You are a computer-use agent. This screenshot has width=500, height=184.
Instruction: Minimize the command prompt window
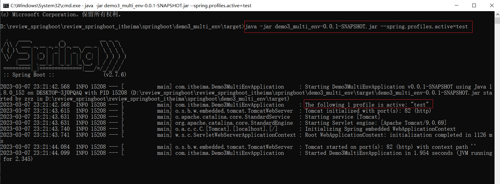457,5
